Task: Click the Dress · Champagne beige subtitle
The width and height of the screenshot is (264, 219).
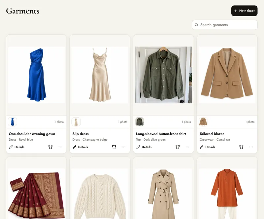Action: pos(90,140)
